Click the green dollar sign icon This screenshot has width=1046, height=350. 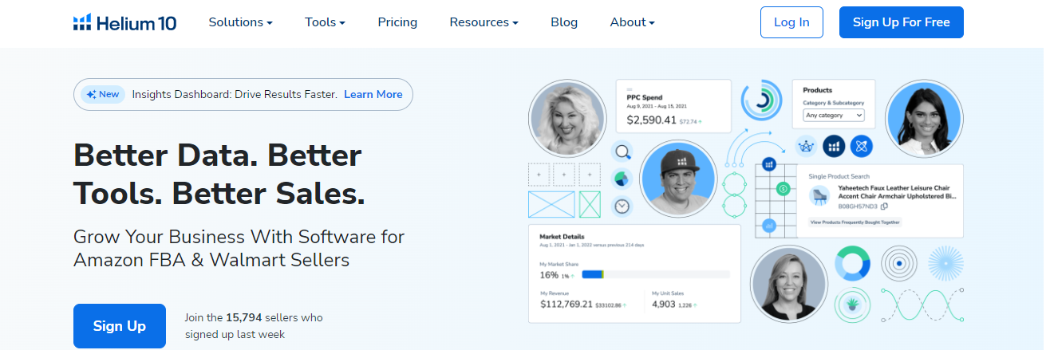click(x=784, y=189)
